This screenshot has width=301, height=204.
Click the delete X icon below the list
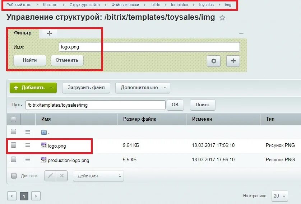[62, 176]
